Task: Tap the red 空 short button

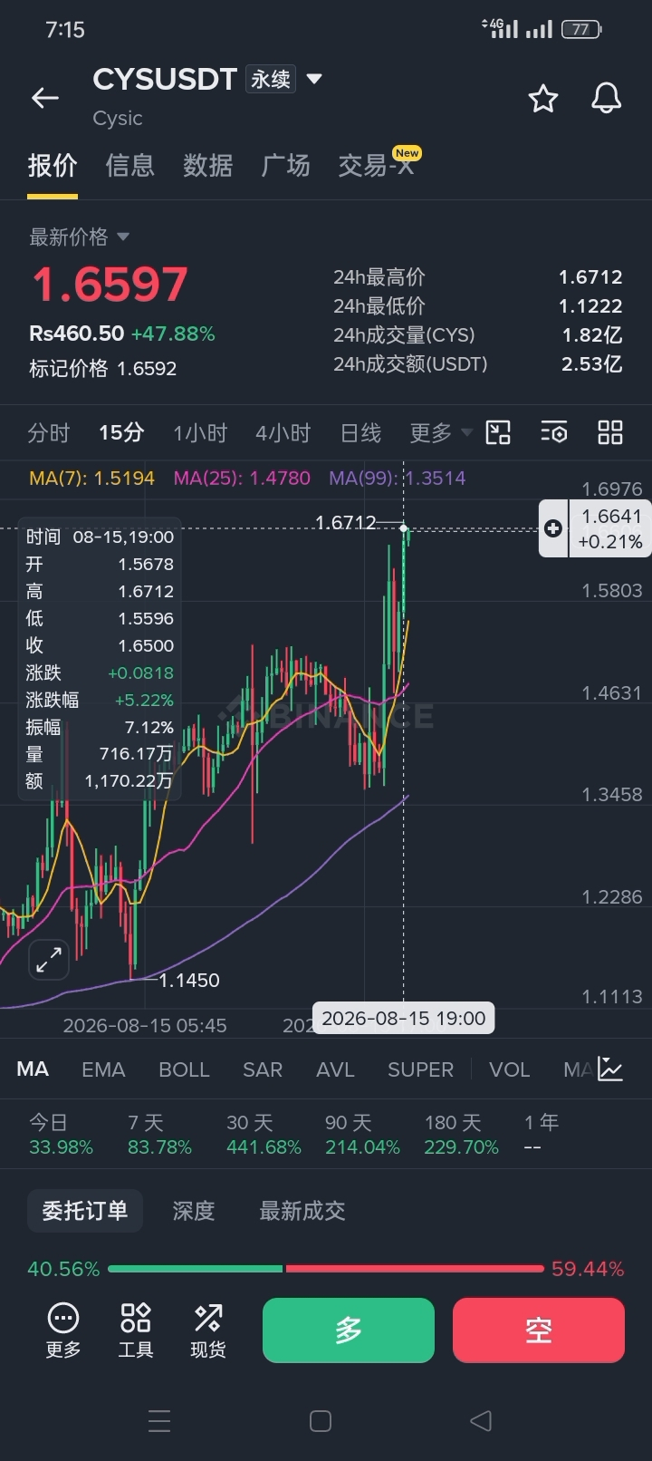Action: pyautogui.click(x=539, y=1330)
